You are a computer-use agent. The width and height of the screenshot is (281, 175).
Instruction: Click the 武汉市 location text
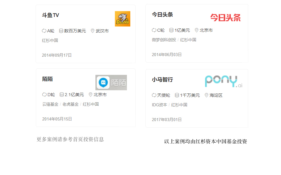102,31
